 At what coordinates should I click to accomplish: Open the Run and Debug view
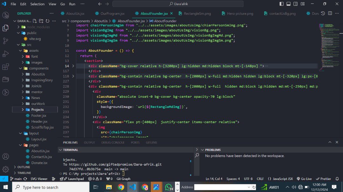coord(5,54)
